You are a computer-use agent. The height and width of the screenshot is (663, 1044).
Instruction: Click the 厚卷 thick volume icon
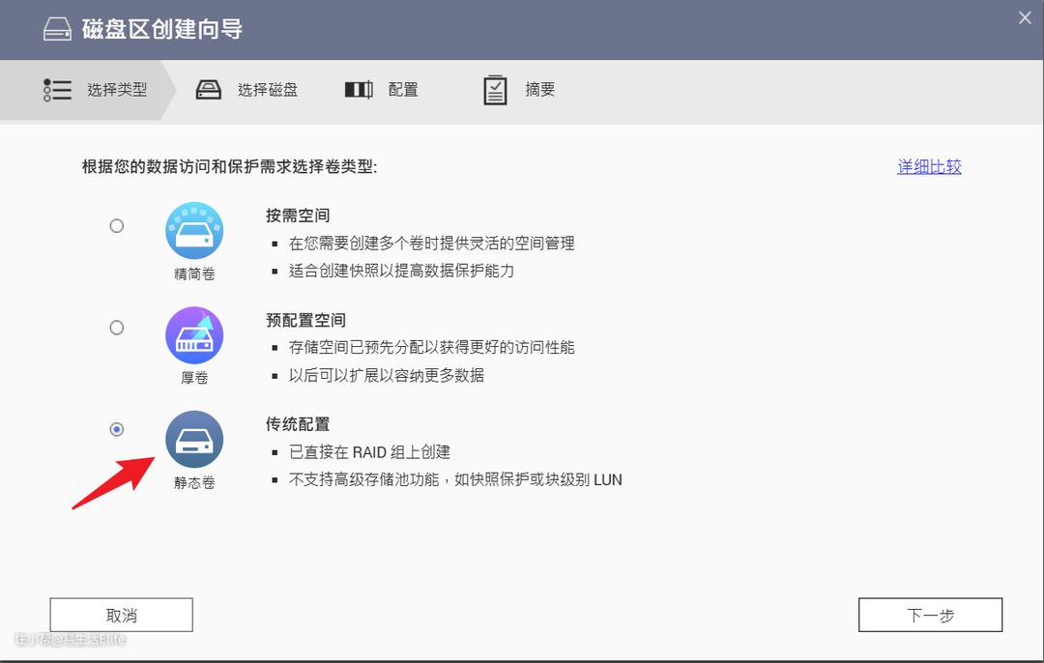tap(194, 335)
